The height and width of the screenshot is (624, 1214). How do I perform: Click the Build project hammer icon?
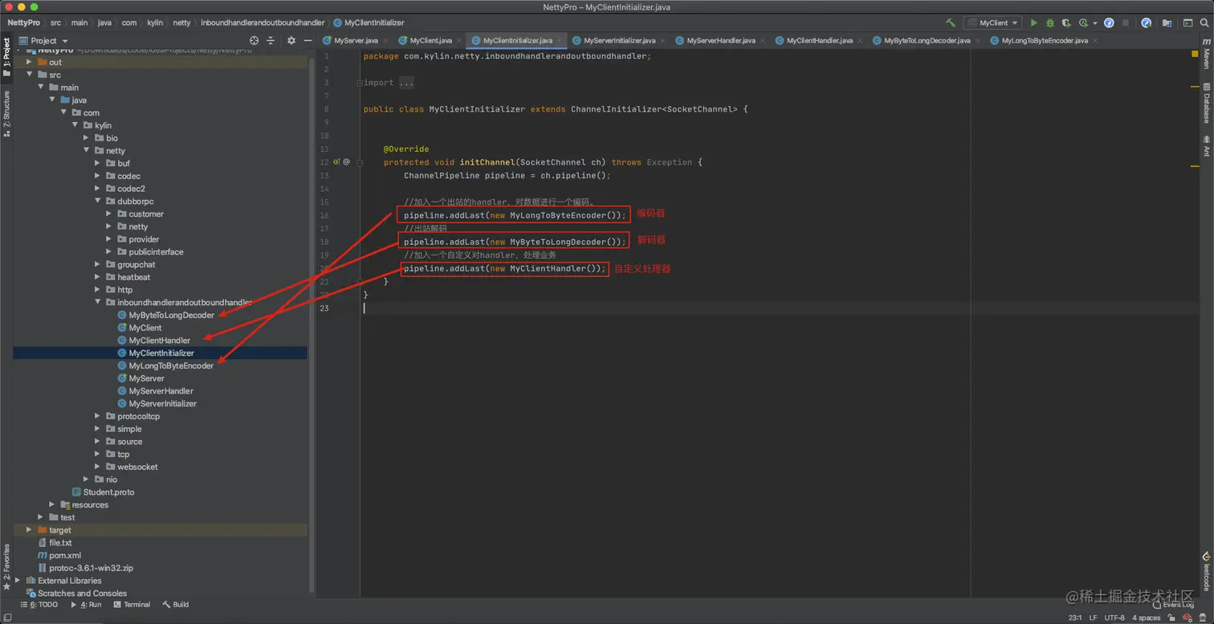coord(951,23)
